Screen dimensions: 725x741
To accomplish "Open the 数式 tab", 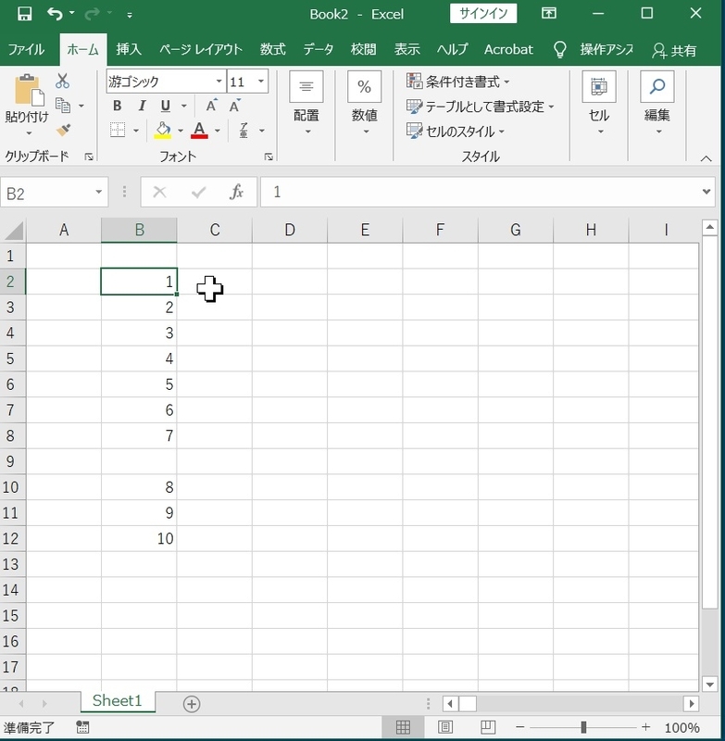I will [x=272, y=49].
